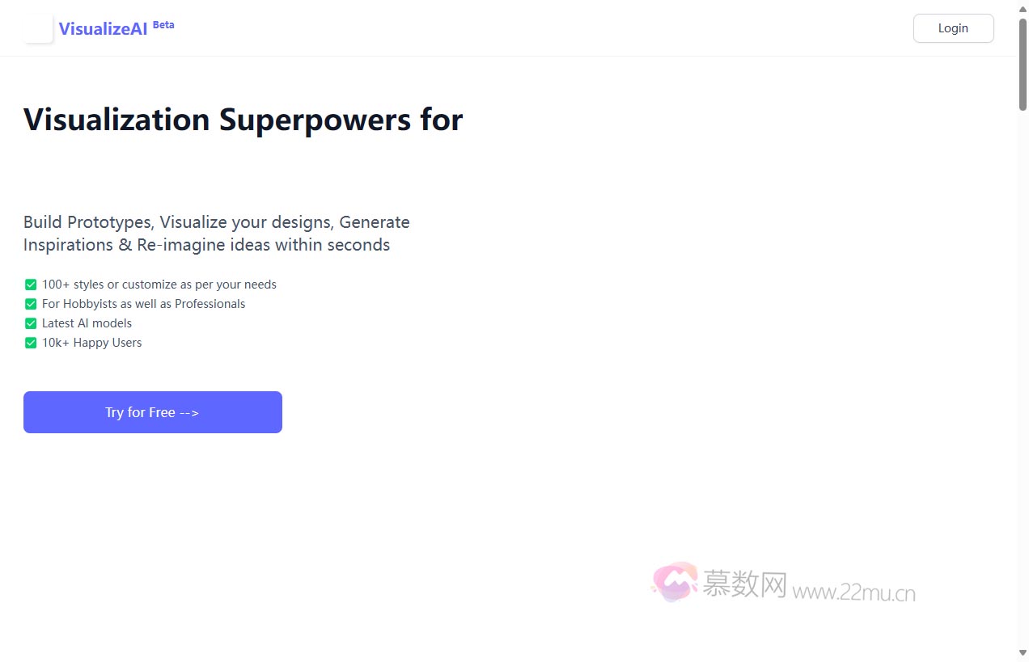Click the VisualizeAI logo icon box
Screen dimensions: 1029x662
coord(39,29)
